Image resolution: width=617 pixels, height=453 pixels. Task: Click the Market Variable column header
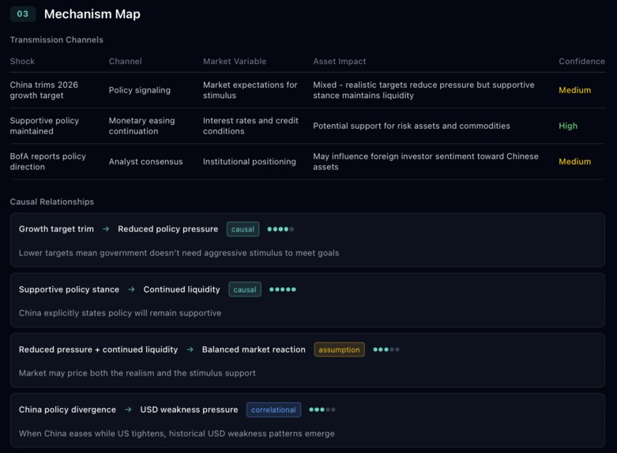click(x=235, y=61)
